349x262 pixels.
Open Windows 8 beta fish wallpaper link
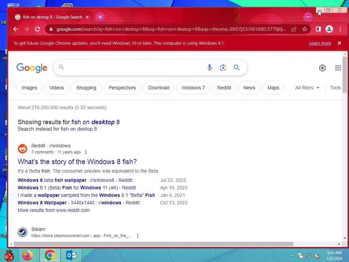coord(75,180)
